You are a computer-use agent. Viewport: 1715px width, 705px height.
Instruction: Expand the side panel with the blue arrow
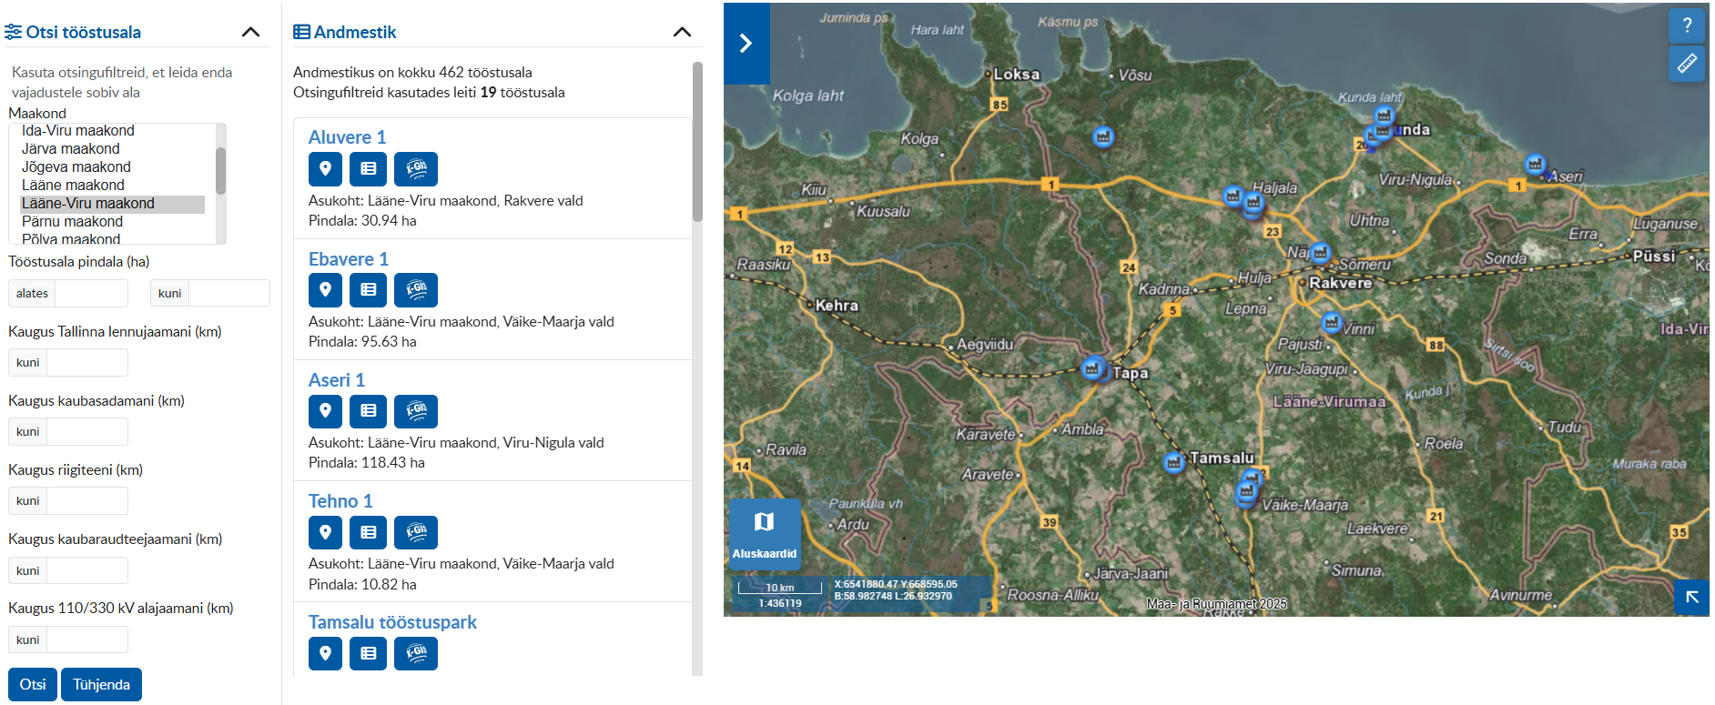[x=746, y=44]
